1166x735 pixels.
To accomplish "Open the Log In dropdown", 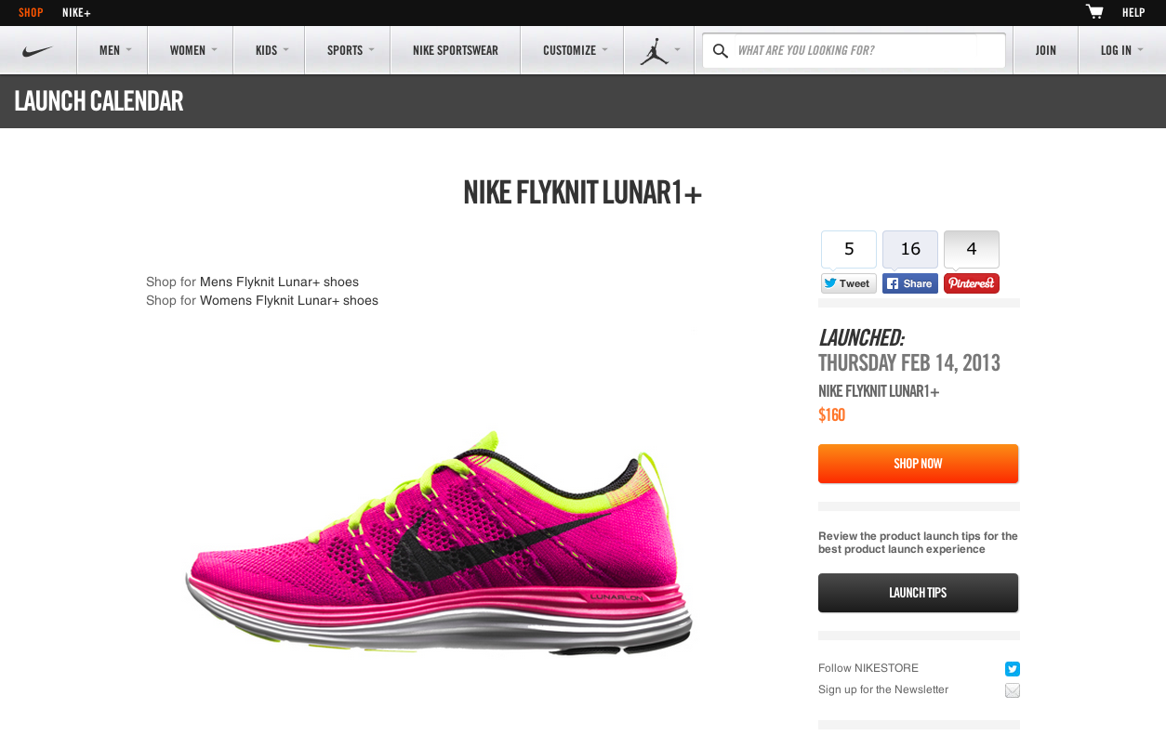I will (1122, 50).
